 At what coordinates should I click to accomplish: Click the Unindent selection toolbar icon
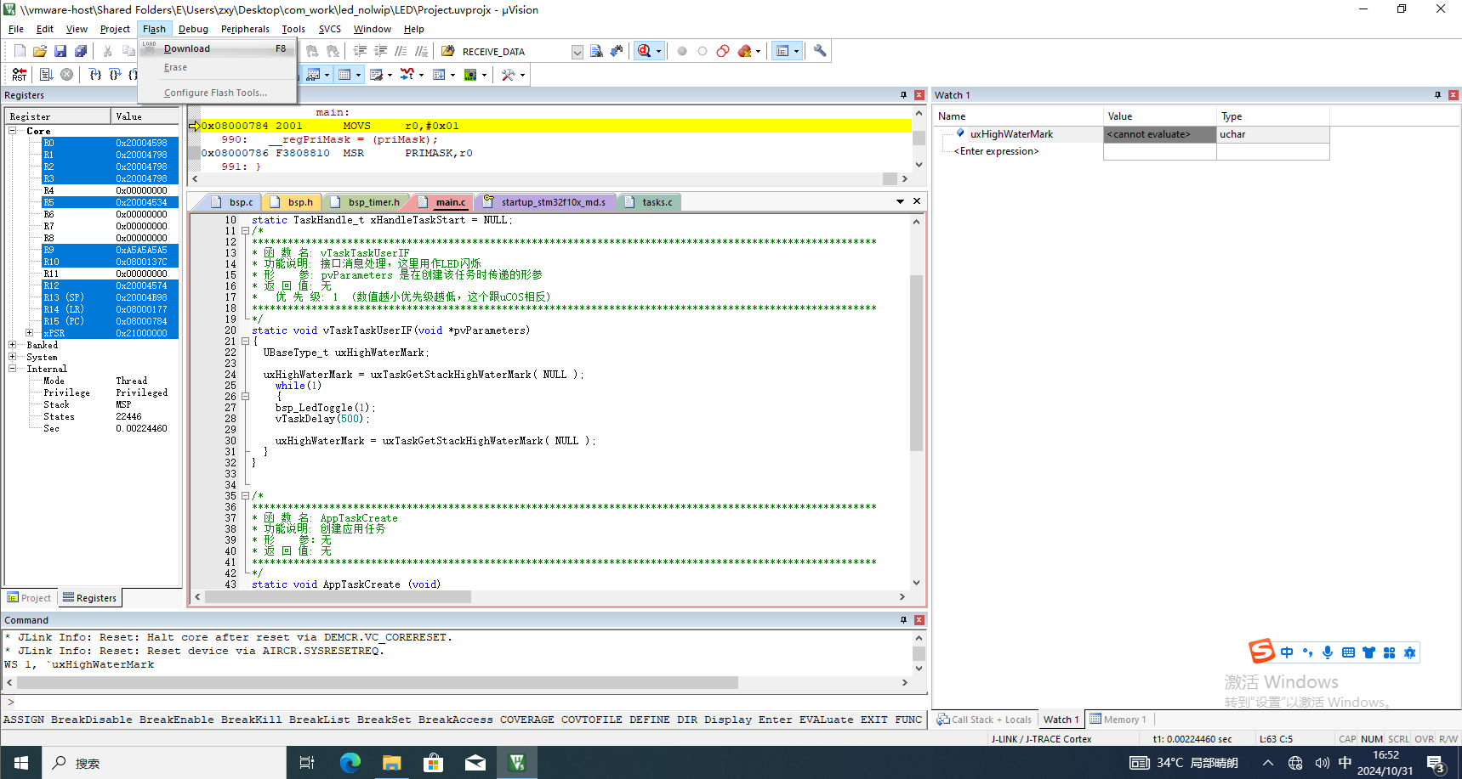pos(380,51)
